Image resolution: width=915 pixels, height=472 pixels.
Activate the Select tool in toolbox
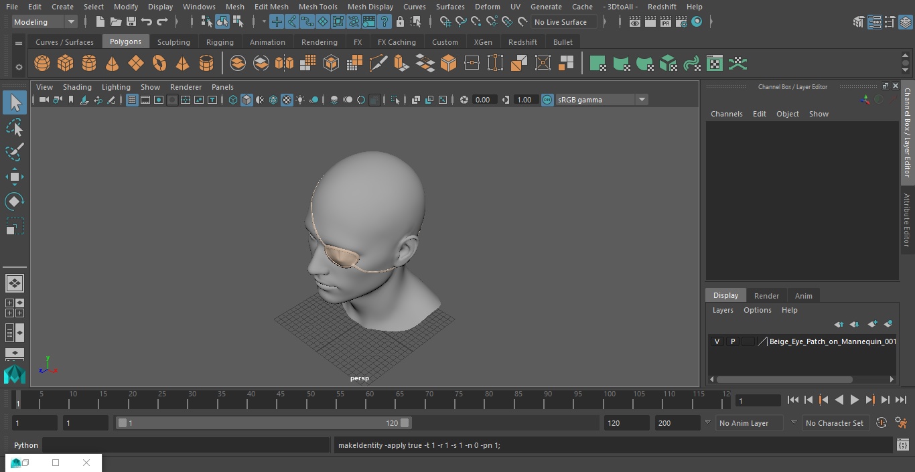[x=14, y=102]
